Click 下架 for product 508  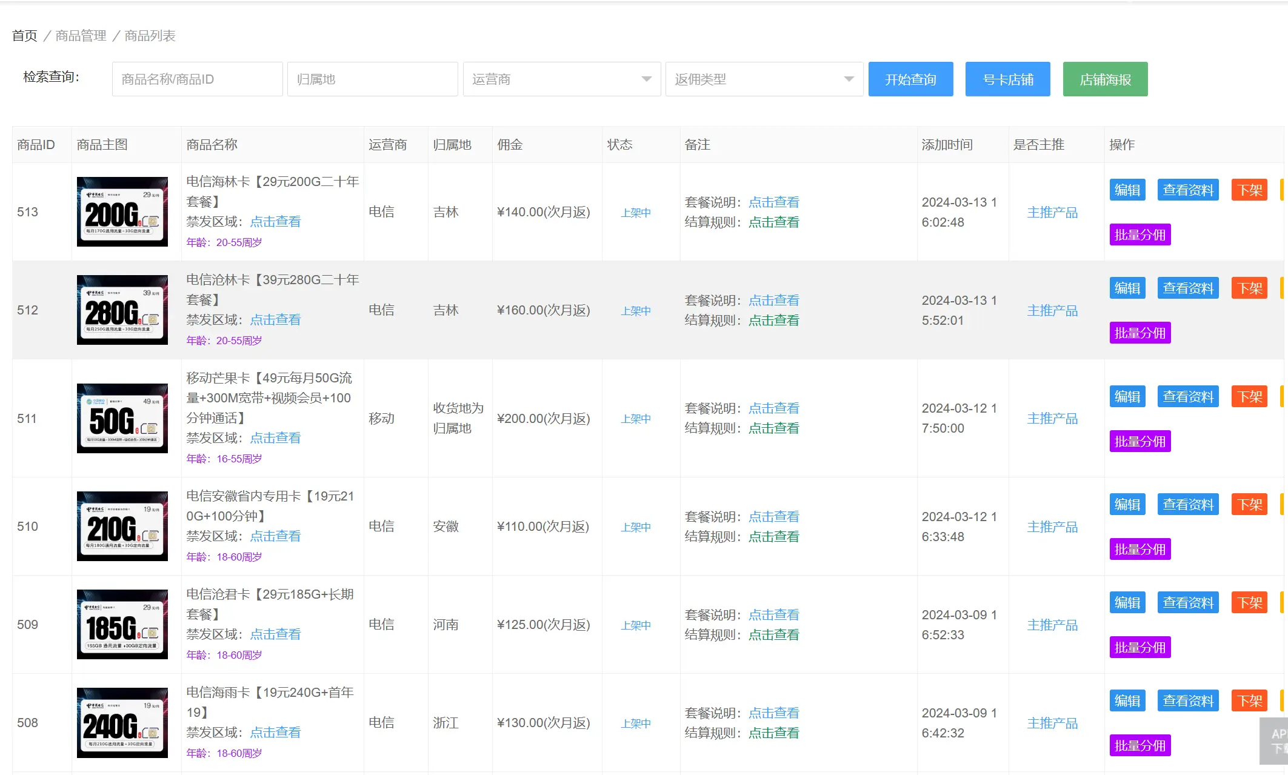tap(1249, 700)
